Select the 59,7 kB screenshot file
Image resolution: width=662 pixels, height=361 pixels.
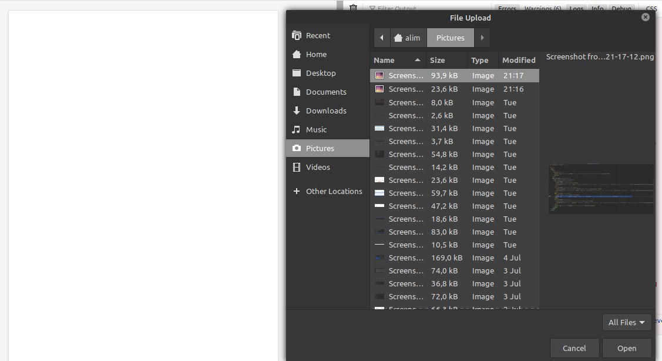(x=455, y=193)
